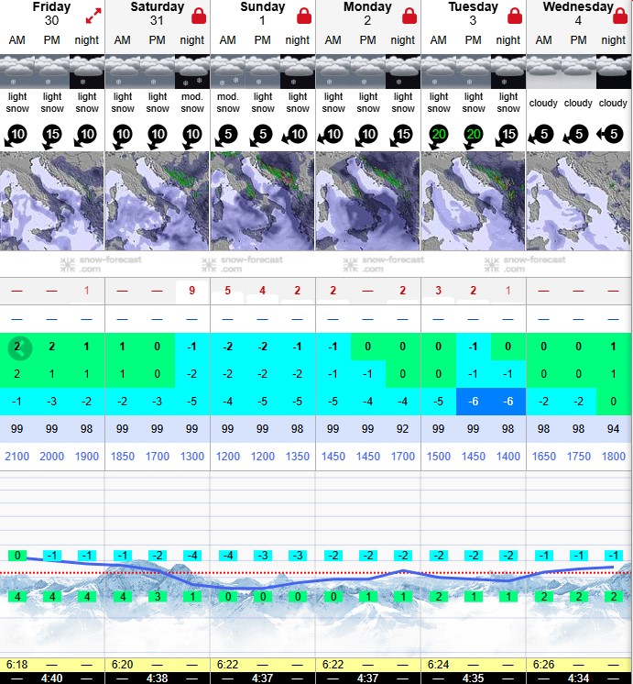Image resolution: width=633 pixels, height=684 pixels.
Task: Click Sunday night wind speed 10 icon
Action: [x=296, y=135]
